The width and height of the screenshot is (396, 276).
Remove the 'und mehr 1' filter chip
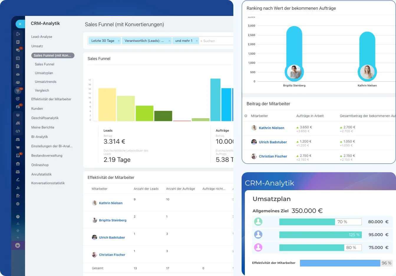[x=197, y=41]
